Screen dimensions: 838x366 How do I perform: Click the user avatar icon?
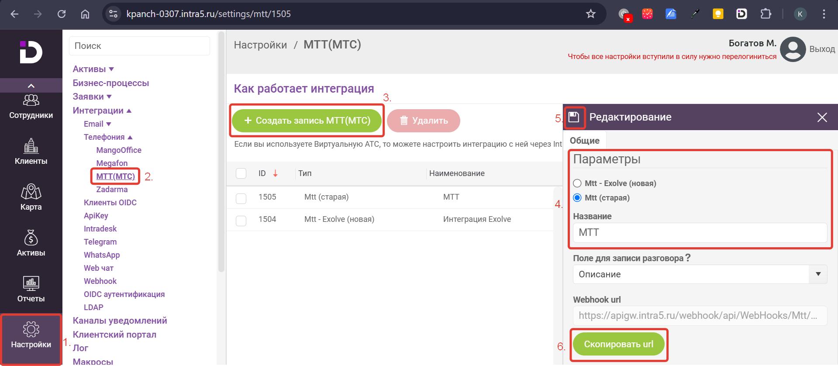793,49
